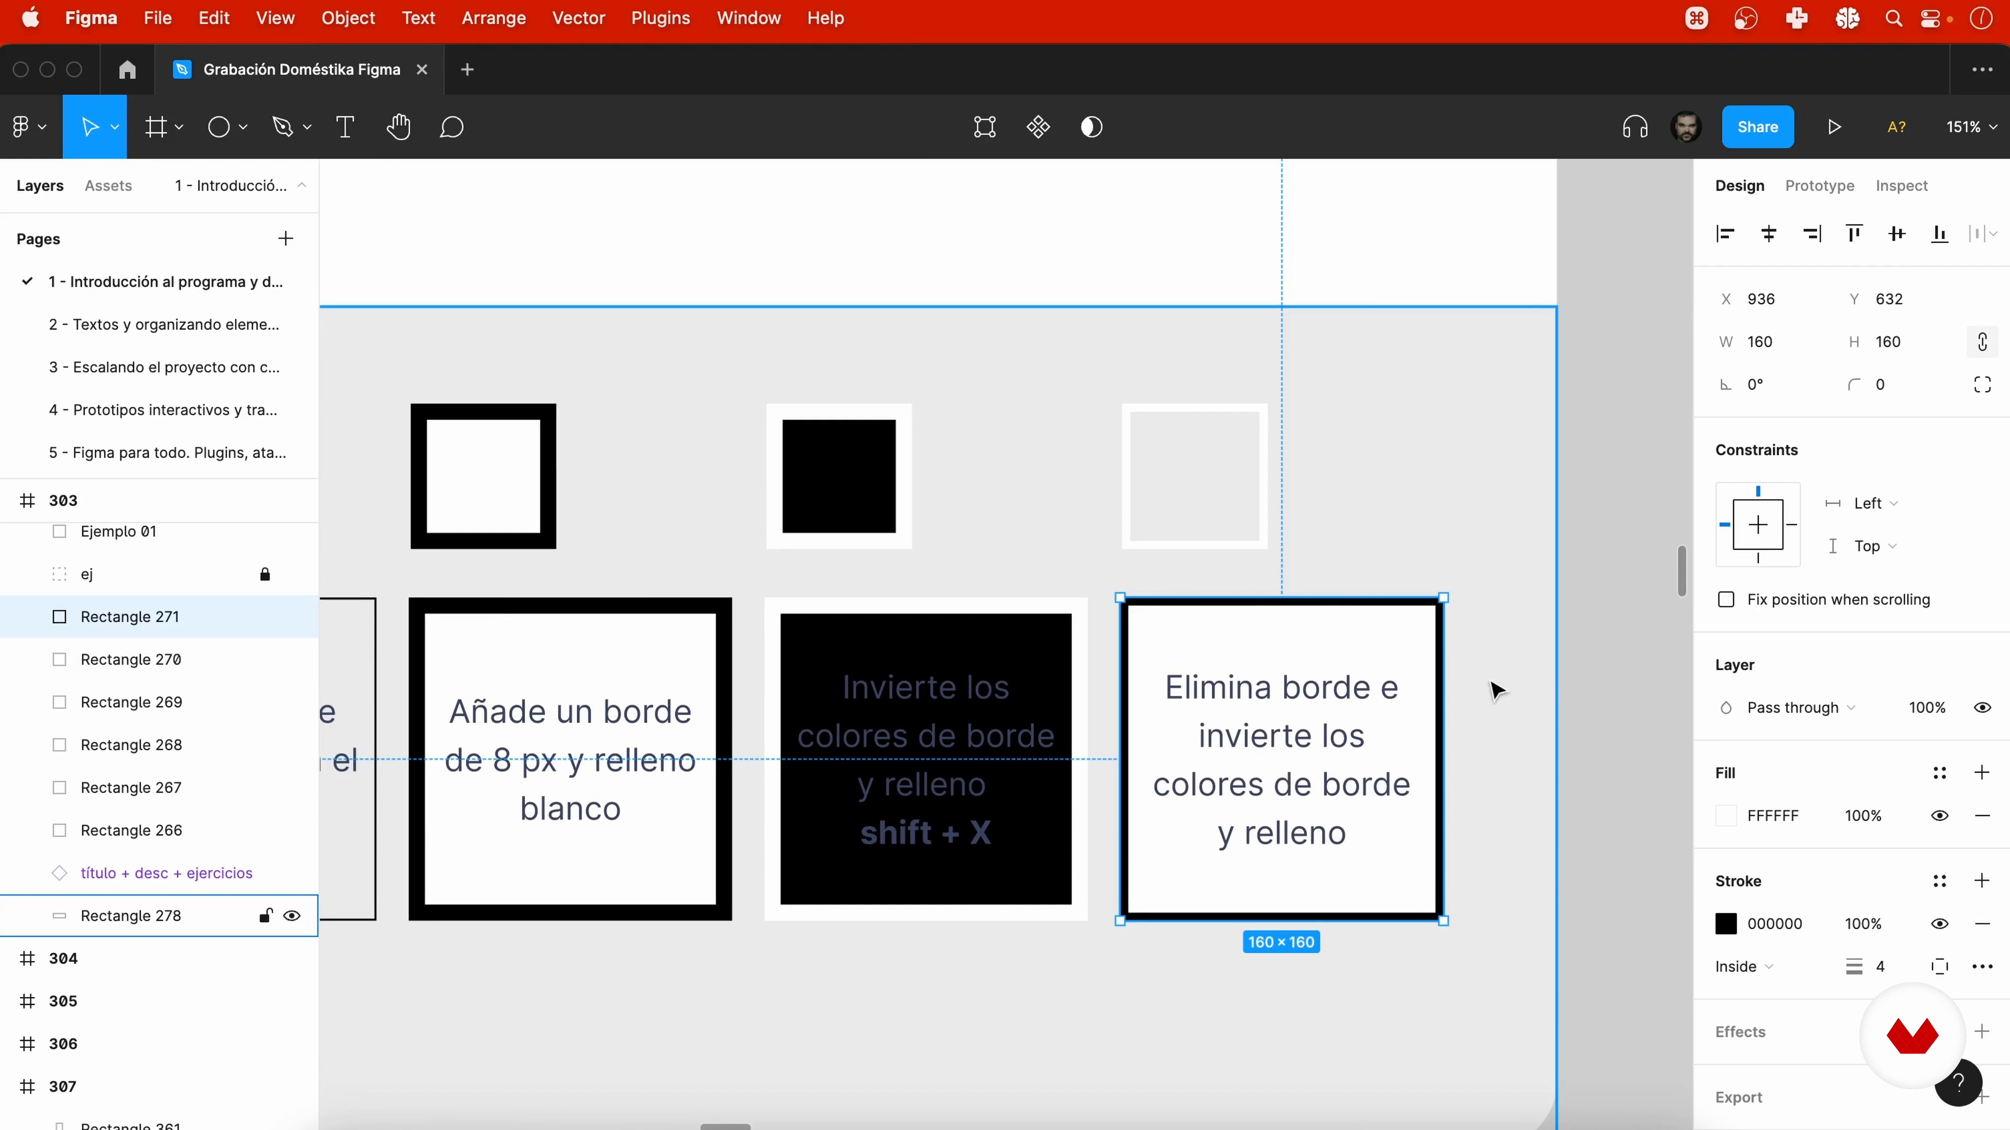This screenshot has height=1130, width=2010.
Task: Click the white fill color swatch
Action: tap(1726, 816)
